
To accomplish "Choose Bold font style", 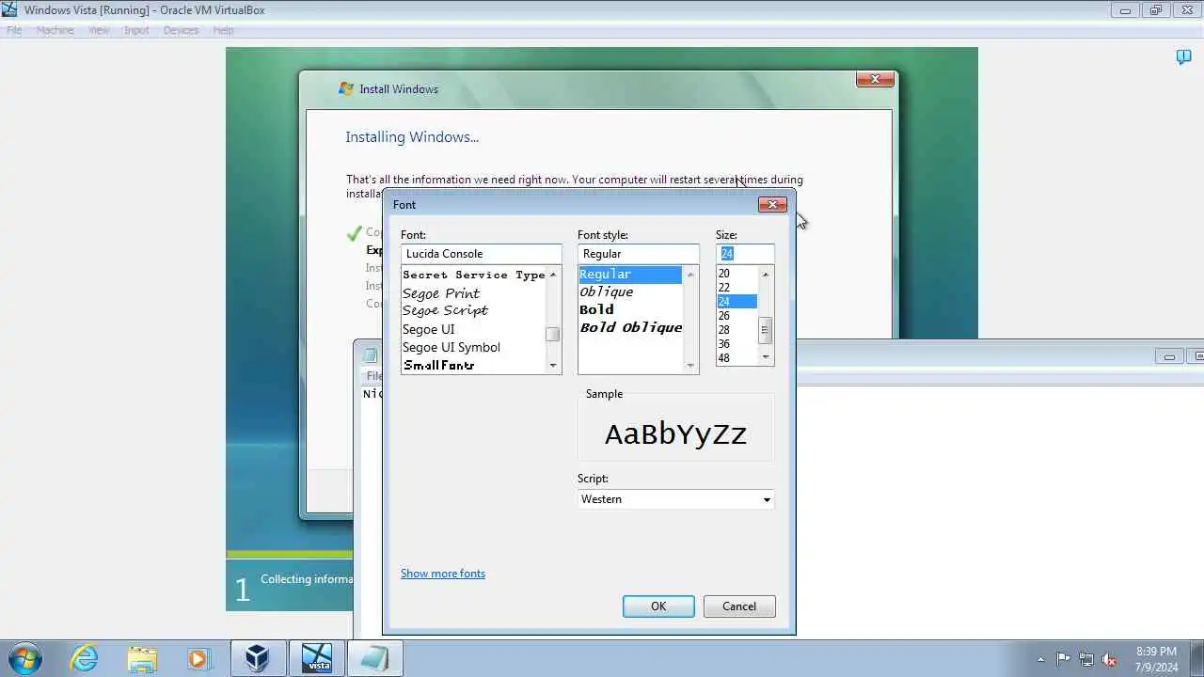I will click(629, 309).
